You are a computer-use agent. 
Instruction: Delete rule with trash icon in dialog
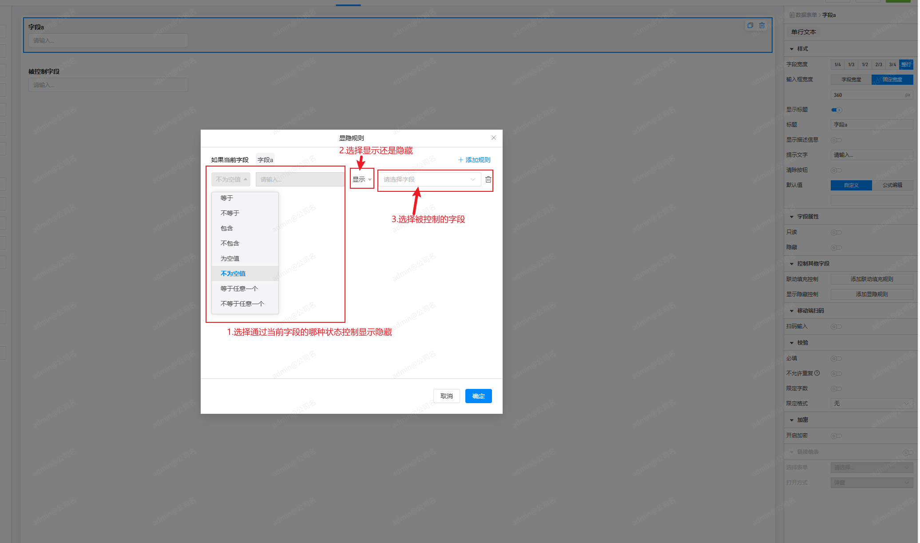[x=488, y=179]
